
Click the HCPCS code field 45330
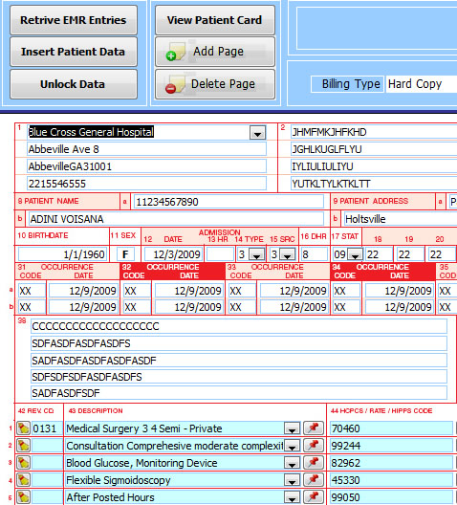[x=392, y=480]
